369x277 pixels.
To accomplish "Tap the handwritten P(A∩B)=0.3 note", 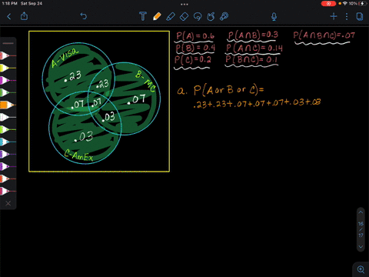I will tap(253, 35).
